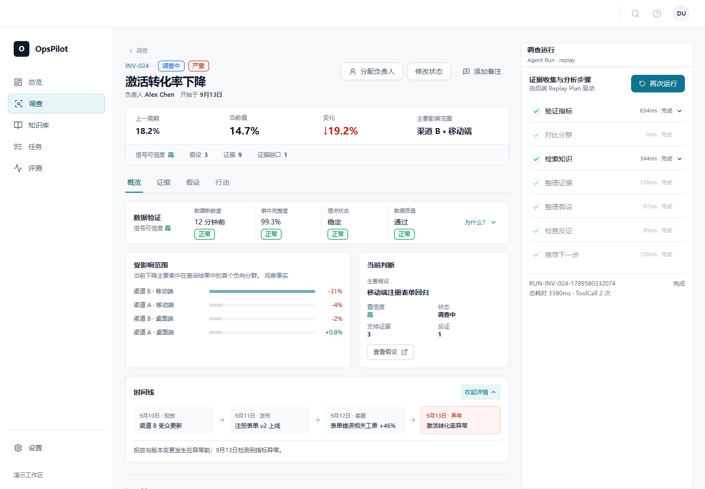Click the 移动端注册表单回归 hypothesis title
This screenshot has width=705, height=489.
coord(398,292)
